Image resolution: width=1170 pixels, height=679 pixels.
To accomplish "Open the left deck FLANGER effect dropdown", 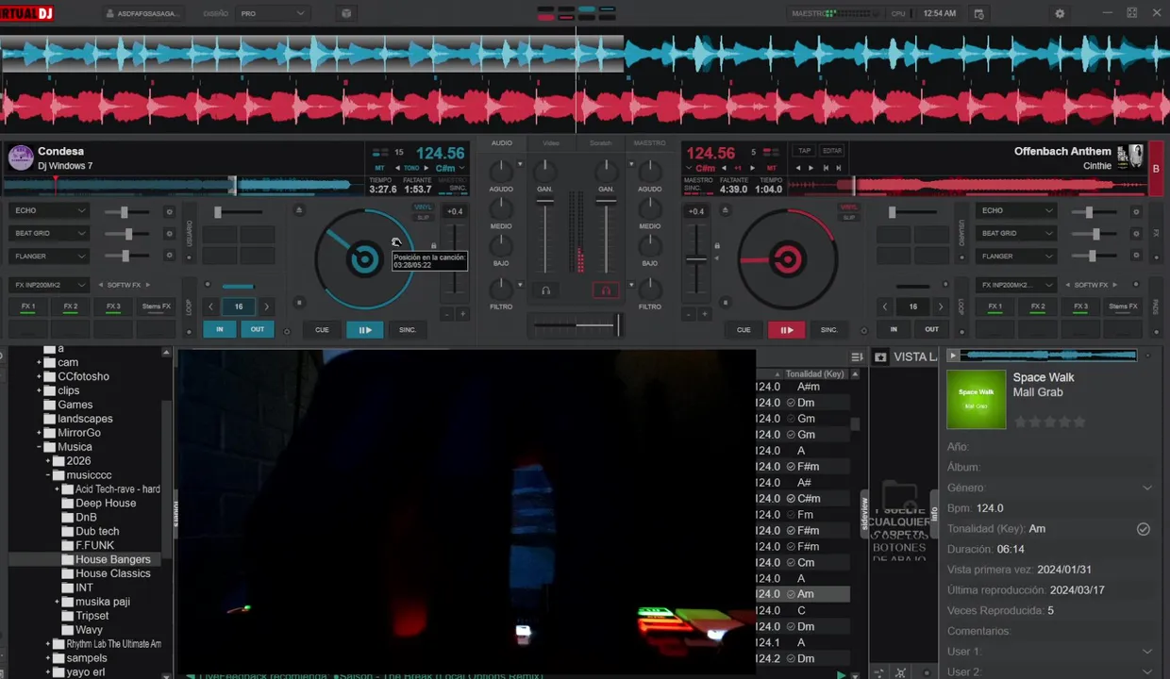I will click(49, 256).
